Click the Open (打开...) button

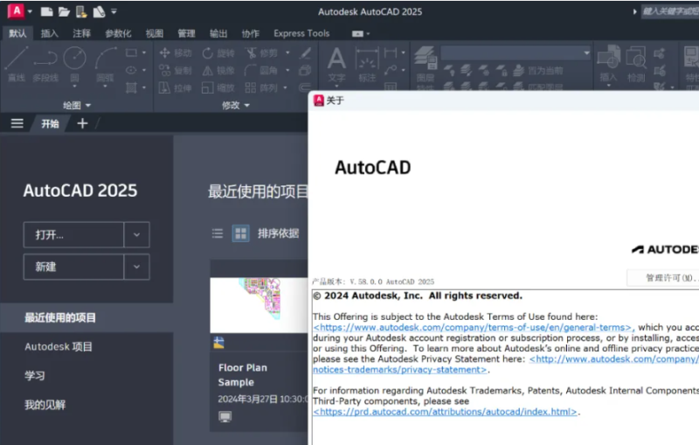tap(73, 234)
